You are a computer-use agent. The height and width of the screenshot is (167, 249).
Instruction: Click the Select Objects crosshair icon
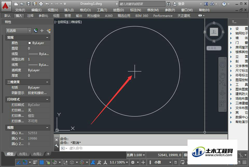[x=42, y=31]
